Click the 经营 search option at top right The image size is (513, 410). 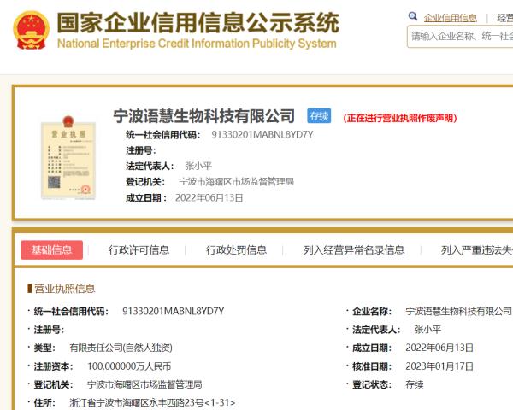504,17
